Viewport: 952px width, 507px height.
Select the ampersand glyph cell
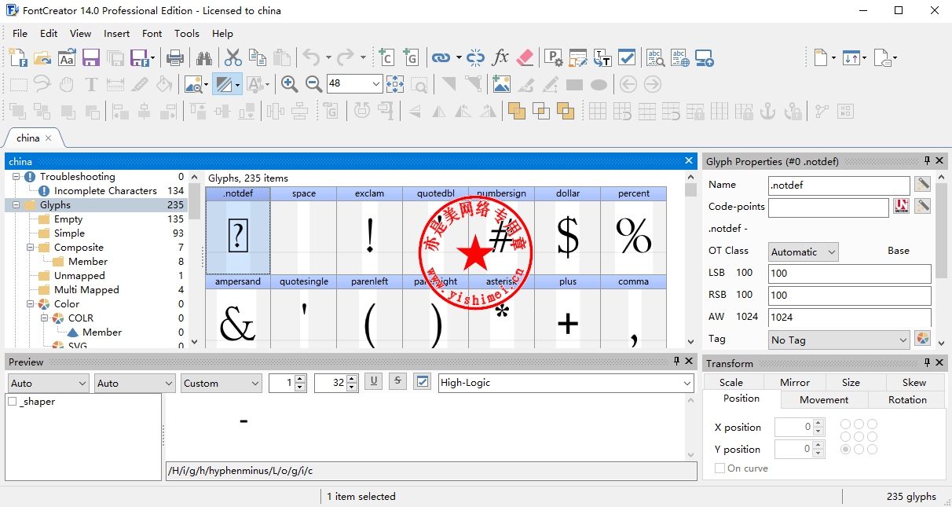(238, 312)
